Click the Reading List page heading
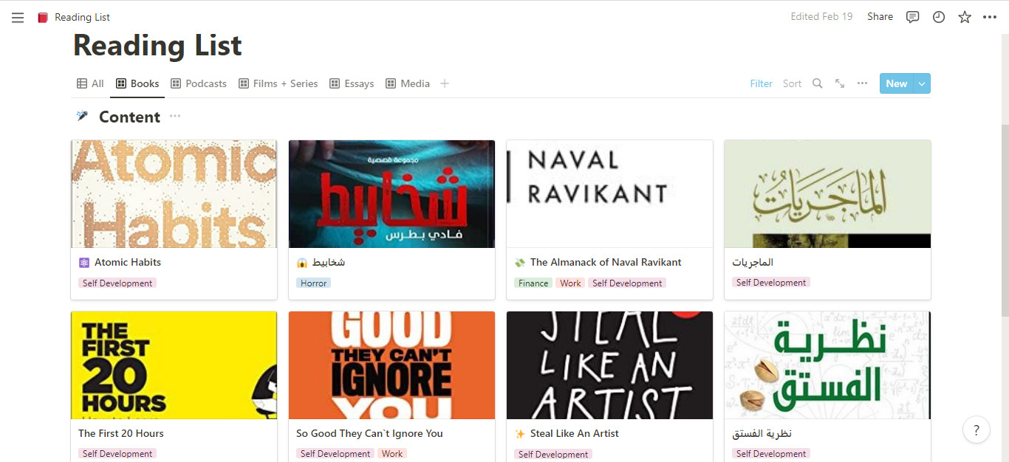Image resolution: width=1009 pixels, height=462 pixels. pos(157,46)
